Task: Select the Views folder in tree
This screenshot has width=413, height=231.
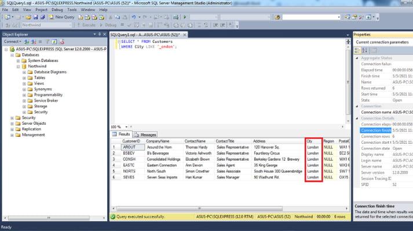Action: tap(39, 83)
